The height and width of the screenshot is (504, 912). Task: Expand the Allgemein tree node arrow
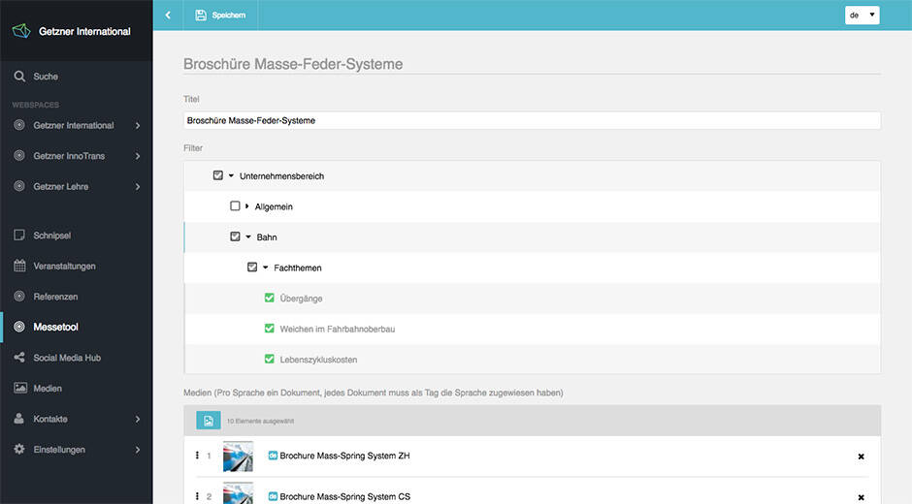(x=247, y=206)
